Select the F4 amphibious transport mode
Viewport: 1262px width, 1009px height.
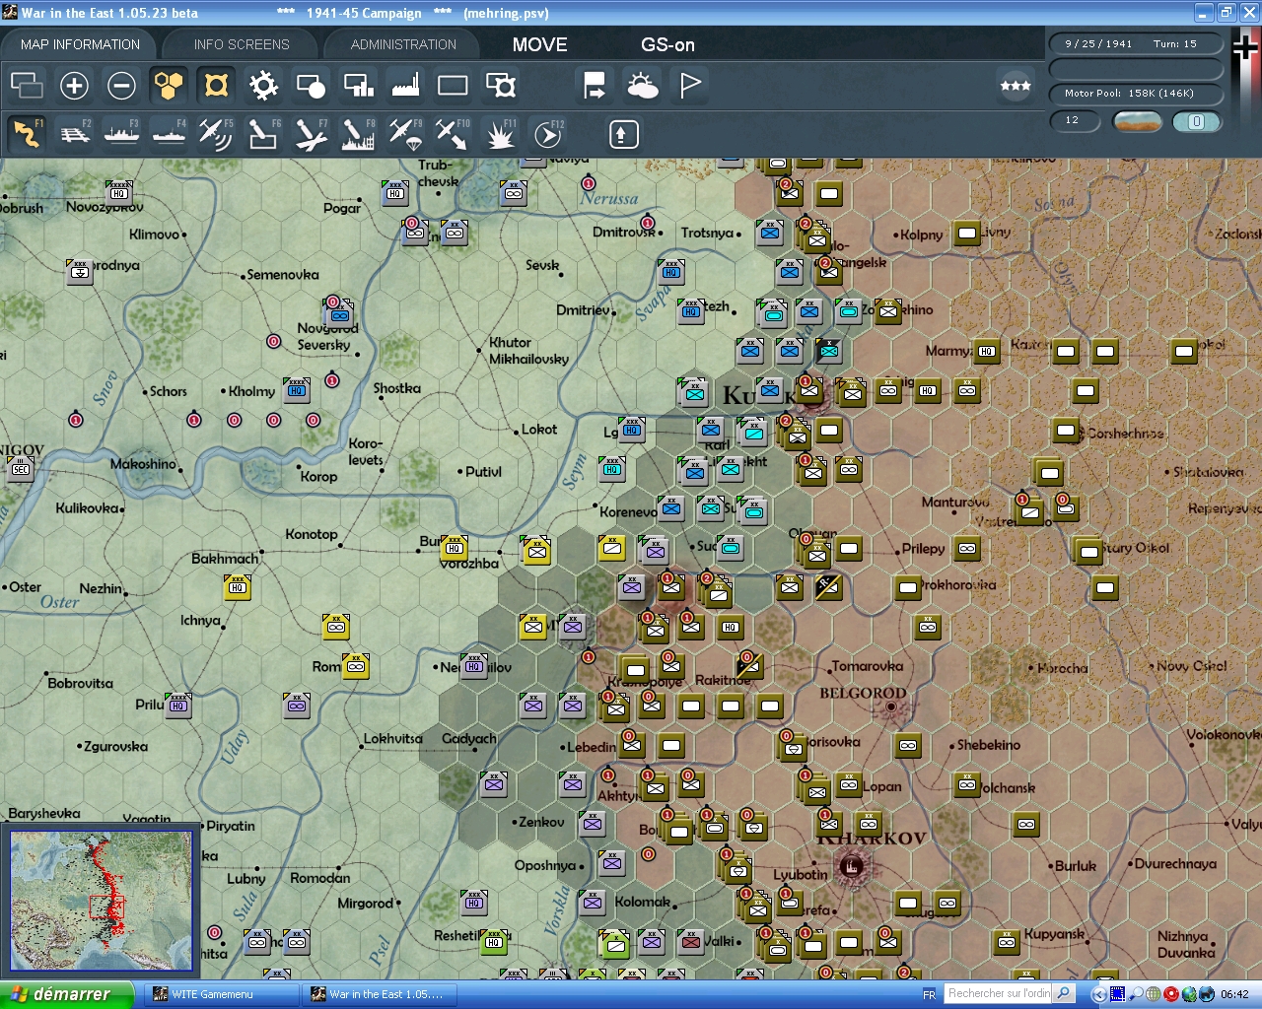169,134
